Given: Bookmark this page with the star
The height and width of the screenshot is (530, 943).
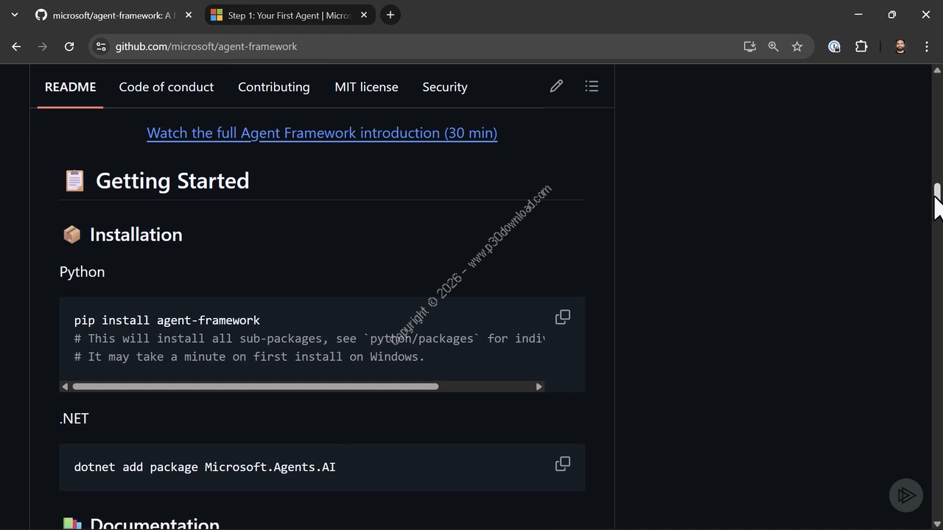Looking at the screenshot, I should [797, 46].
